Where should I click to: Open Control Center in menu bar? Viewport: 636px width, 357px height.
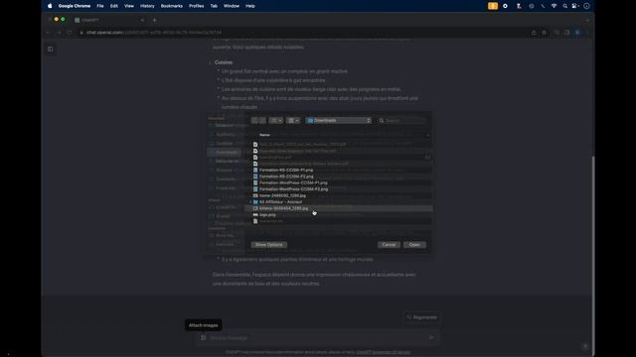(575, 6)
